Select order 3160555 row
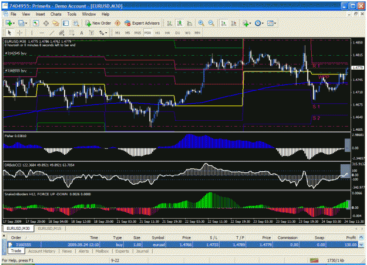The height and width of the screenshot is (265, 367). click(x=183, y=244)
